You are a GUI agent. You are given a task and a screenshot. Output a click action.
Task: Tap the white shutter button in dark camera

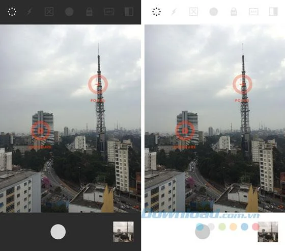click(x=58, y=232)
